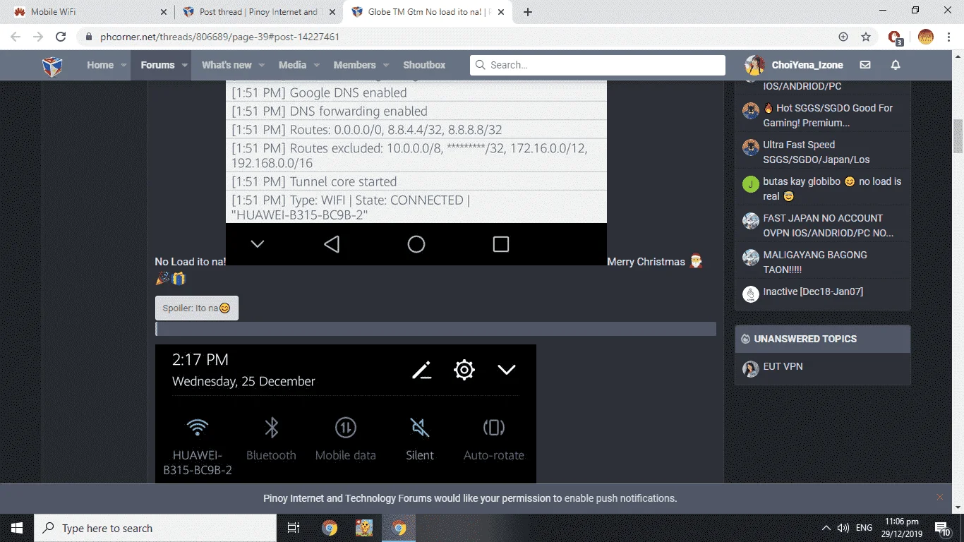Open the Hot SGGS/SGDO Good For Gaming thread
This screenshot has width=964, height=542.
pos(828,115)
